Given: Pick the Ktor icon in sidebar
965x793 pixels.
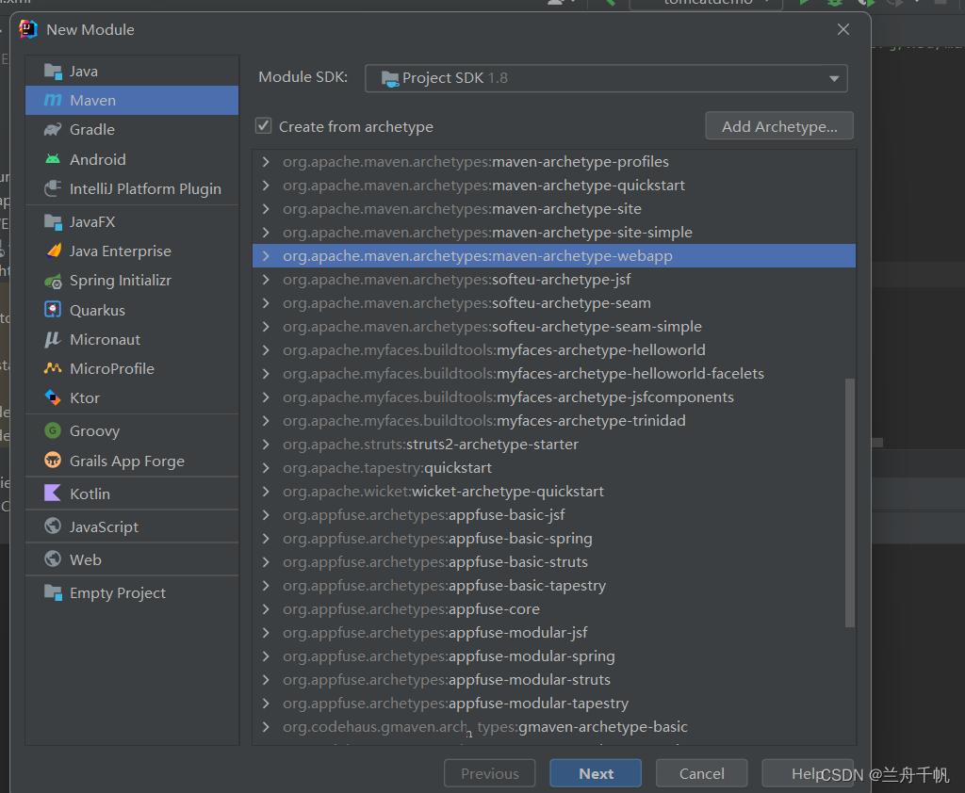Looking at the screenshot, I should pyautogui.click(x=53, y=397).
